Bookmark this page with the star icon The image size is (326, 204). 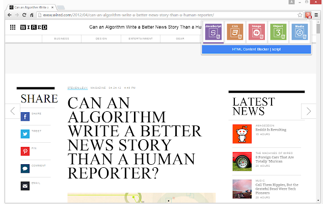300,15
